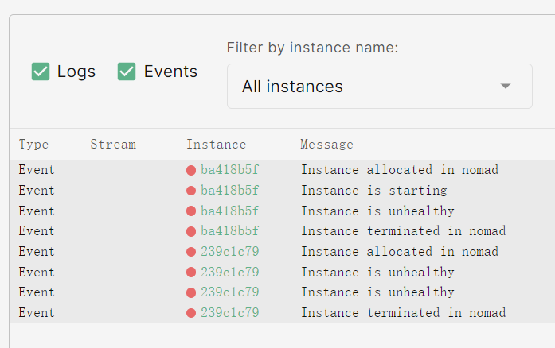Click red status dot for 239c1c79 terminated event
This screenshot has height=348, width=555.
191,313
